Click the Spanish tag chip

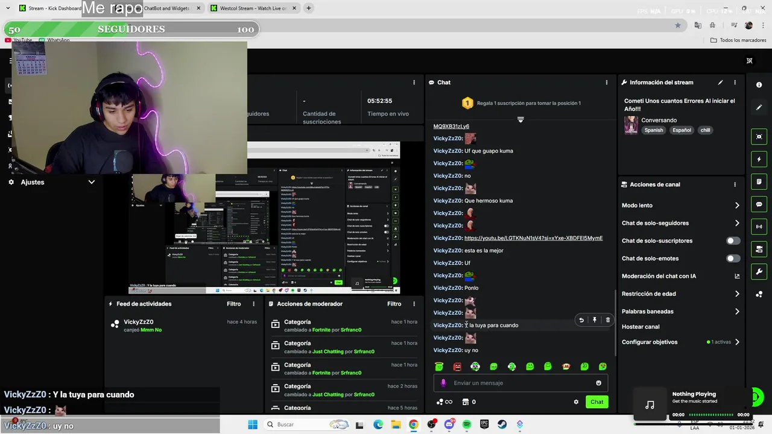[653, 130]
